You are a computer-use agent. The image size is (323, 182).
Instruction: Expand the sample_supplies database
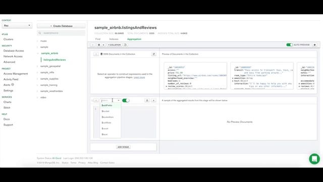(37, 79)
